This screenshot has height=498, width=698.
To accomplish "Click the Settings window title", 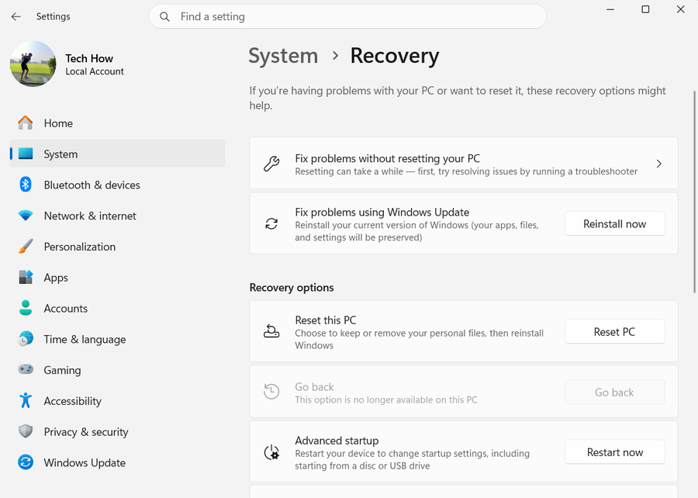I will pyautogui.click(x=53, y=16).
